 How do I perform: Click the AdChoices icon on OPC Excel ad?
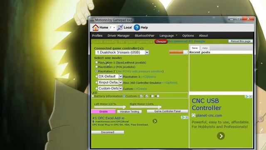(183, 117)
